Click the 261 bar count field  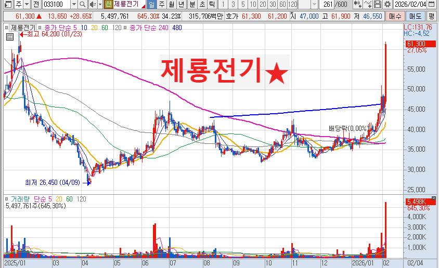coord(327,4)
